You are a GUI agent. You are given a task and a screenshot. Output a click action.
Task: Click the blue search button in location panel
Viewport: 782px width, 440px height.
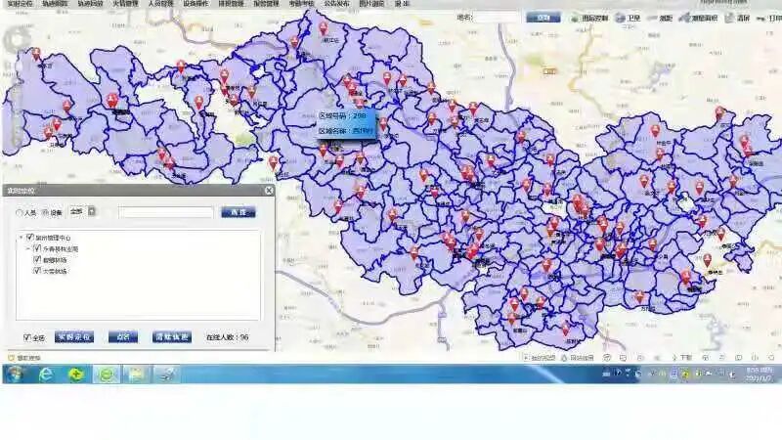pyautogui.click(x=238, y=212)
